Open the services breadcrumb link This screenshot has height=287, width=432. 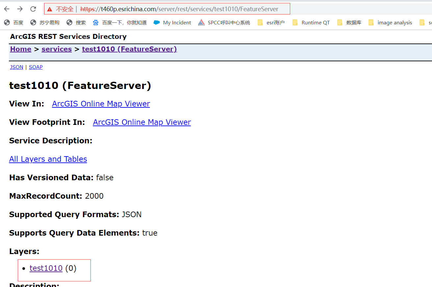point(56,49)
